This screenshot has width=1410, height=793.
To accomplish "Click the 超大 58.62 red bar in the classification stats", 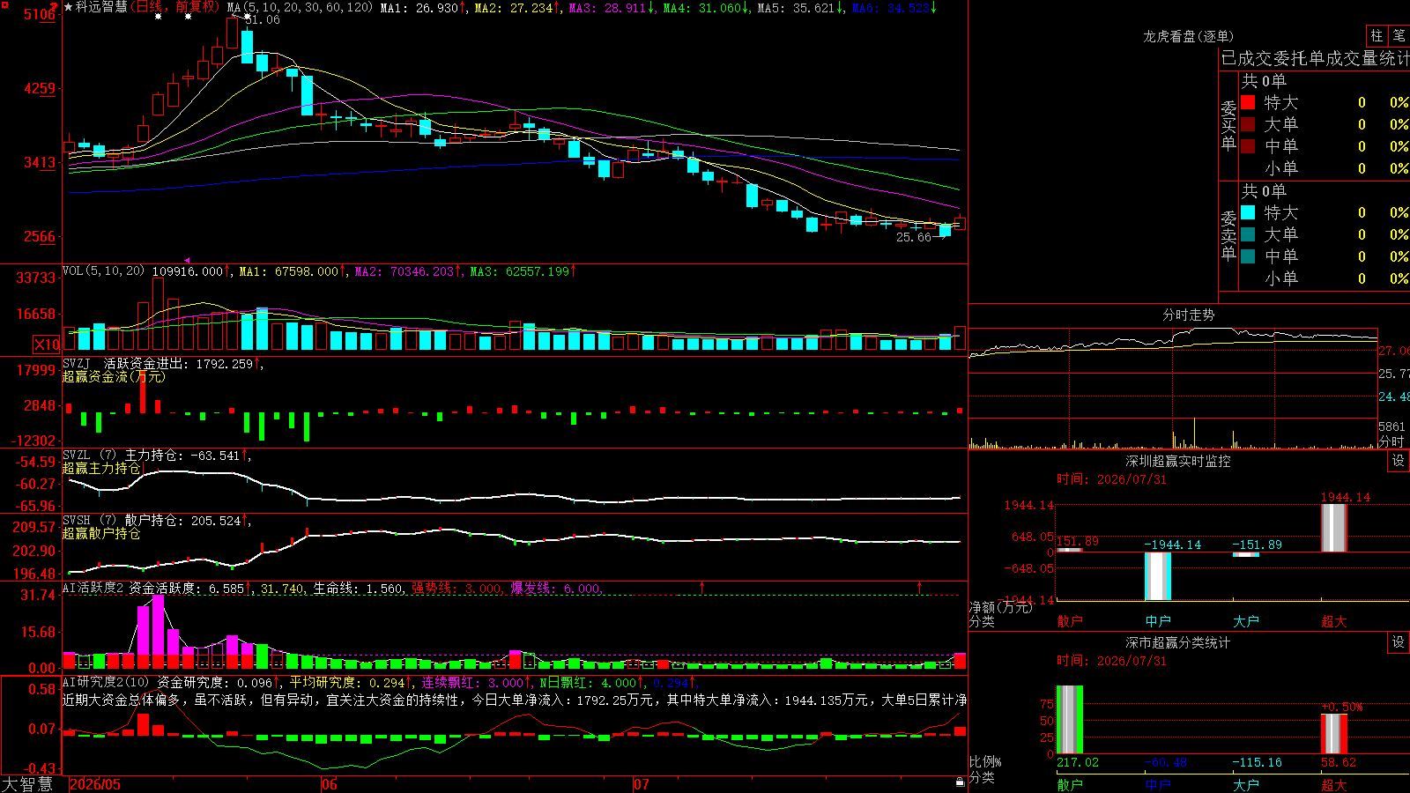I will tap(1334, 734).
